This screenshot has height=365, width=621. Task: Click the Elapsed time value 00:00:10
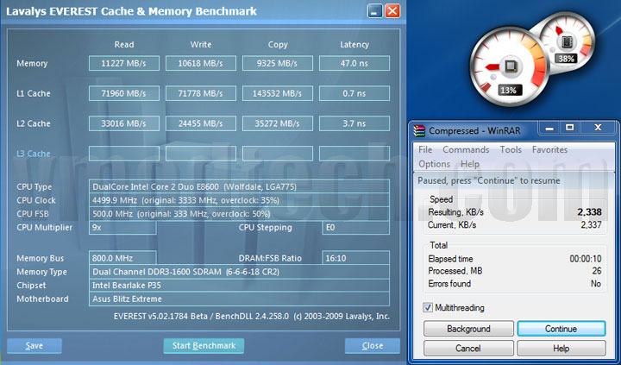tap(586, 259)
